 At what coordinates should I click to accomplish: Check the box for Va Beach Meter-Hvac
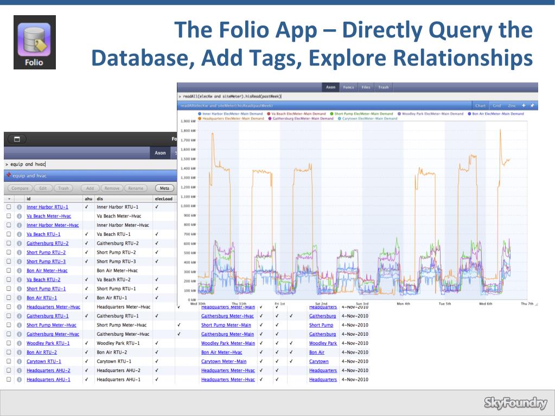(x=9, y=216)
